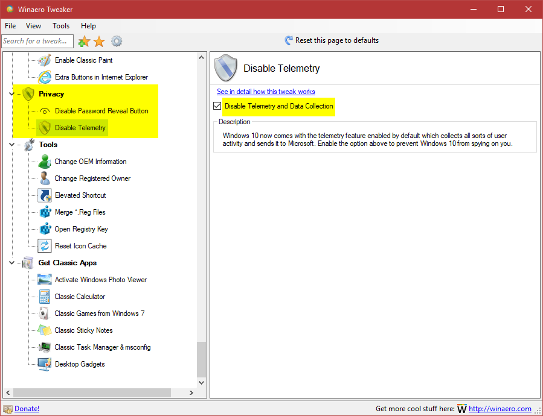This screenshot has height=416, width=543.
Task: Toggle Disable Telemetry and Data Collection
Action: [217, 106]
